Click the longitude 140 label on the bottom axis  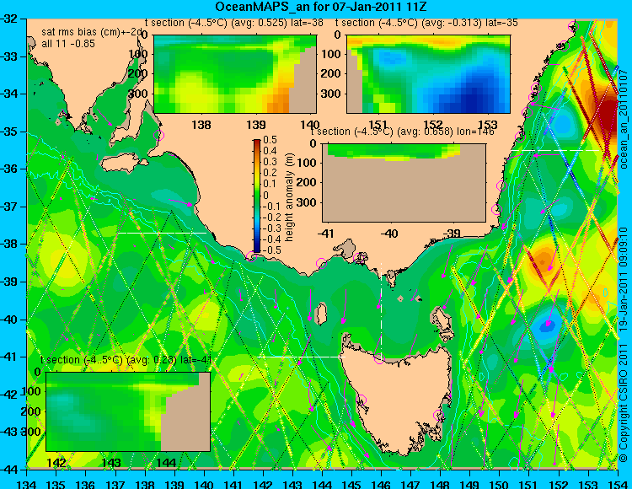(x=204, y=484)
